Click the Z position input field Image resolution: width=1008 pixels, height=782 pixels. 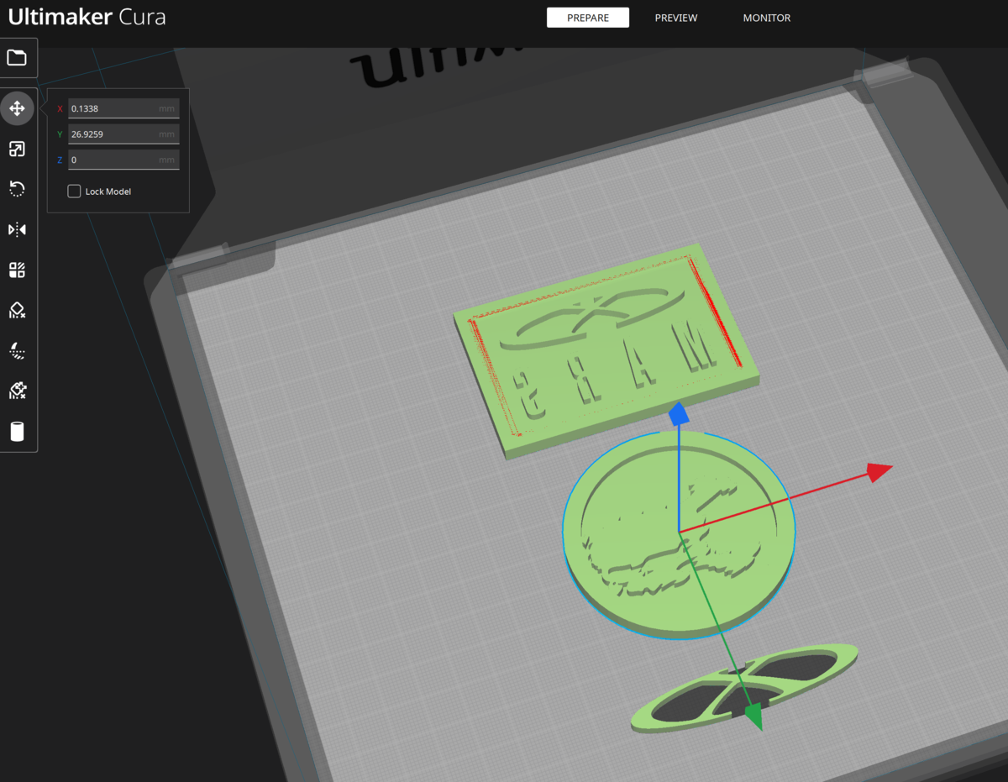pos(113,160)
